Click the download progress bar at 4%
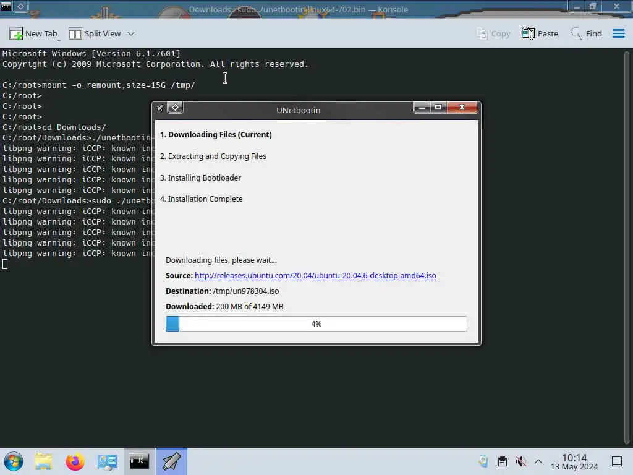This screenshot has width=633, height=475. pyautogui.click(x=316, y=324)
